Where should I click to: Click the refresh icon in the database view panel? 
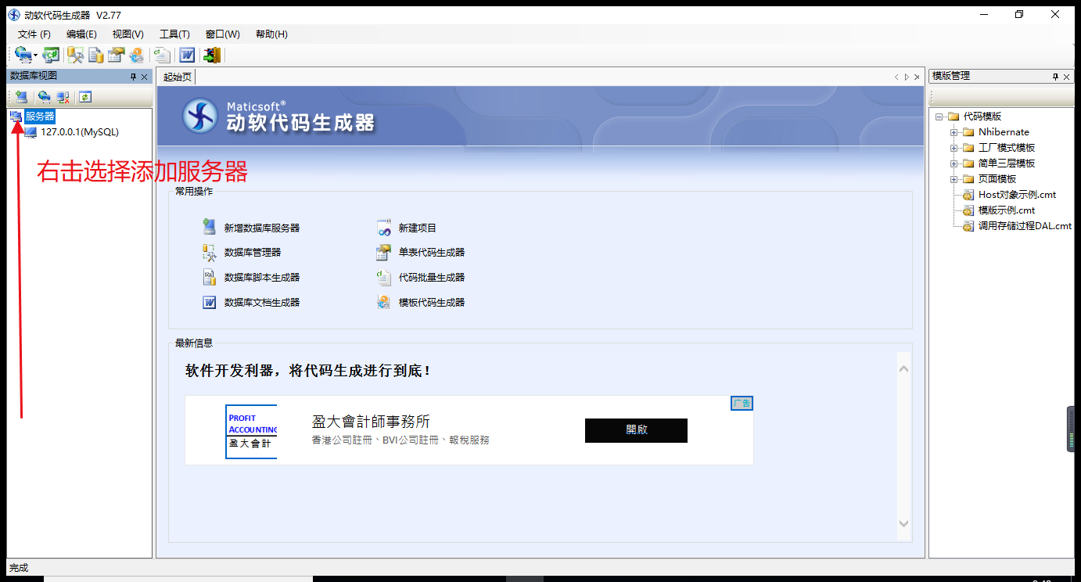(84, 97)
